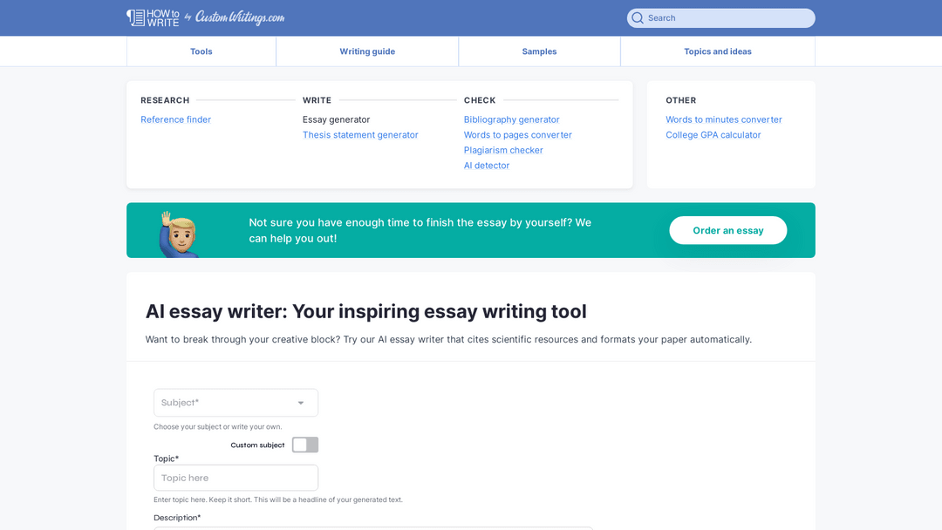Open the Words to pages converter
Viewport: 942px width, 530px height.
518,135
